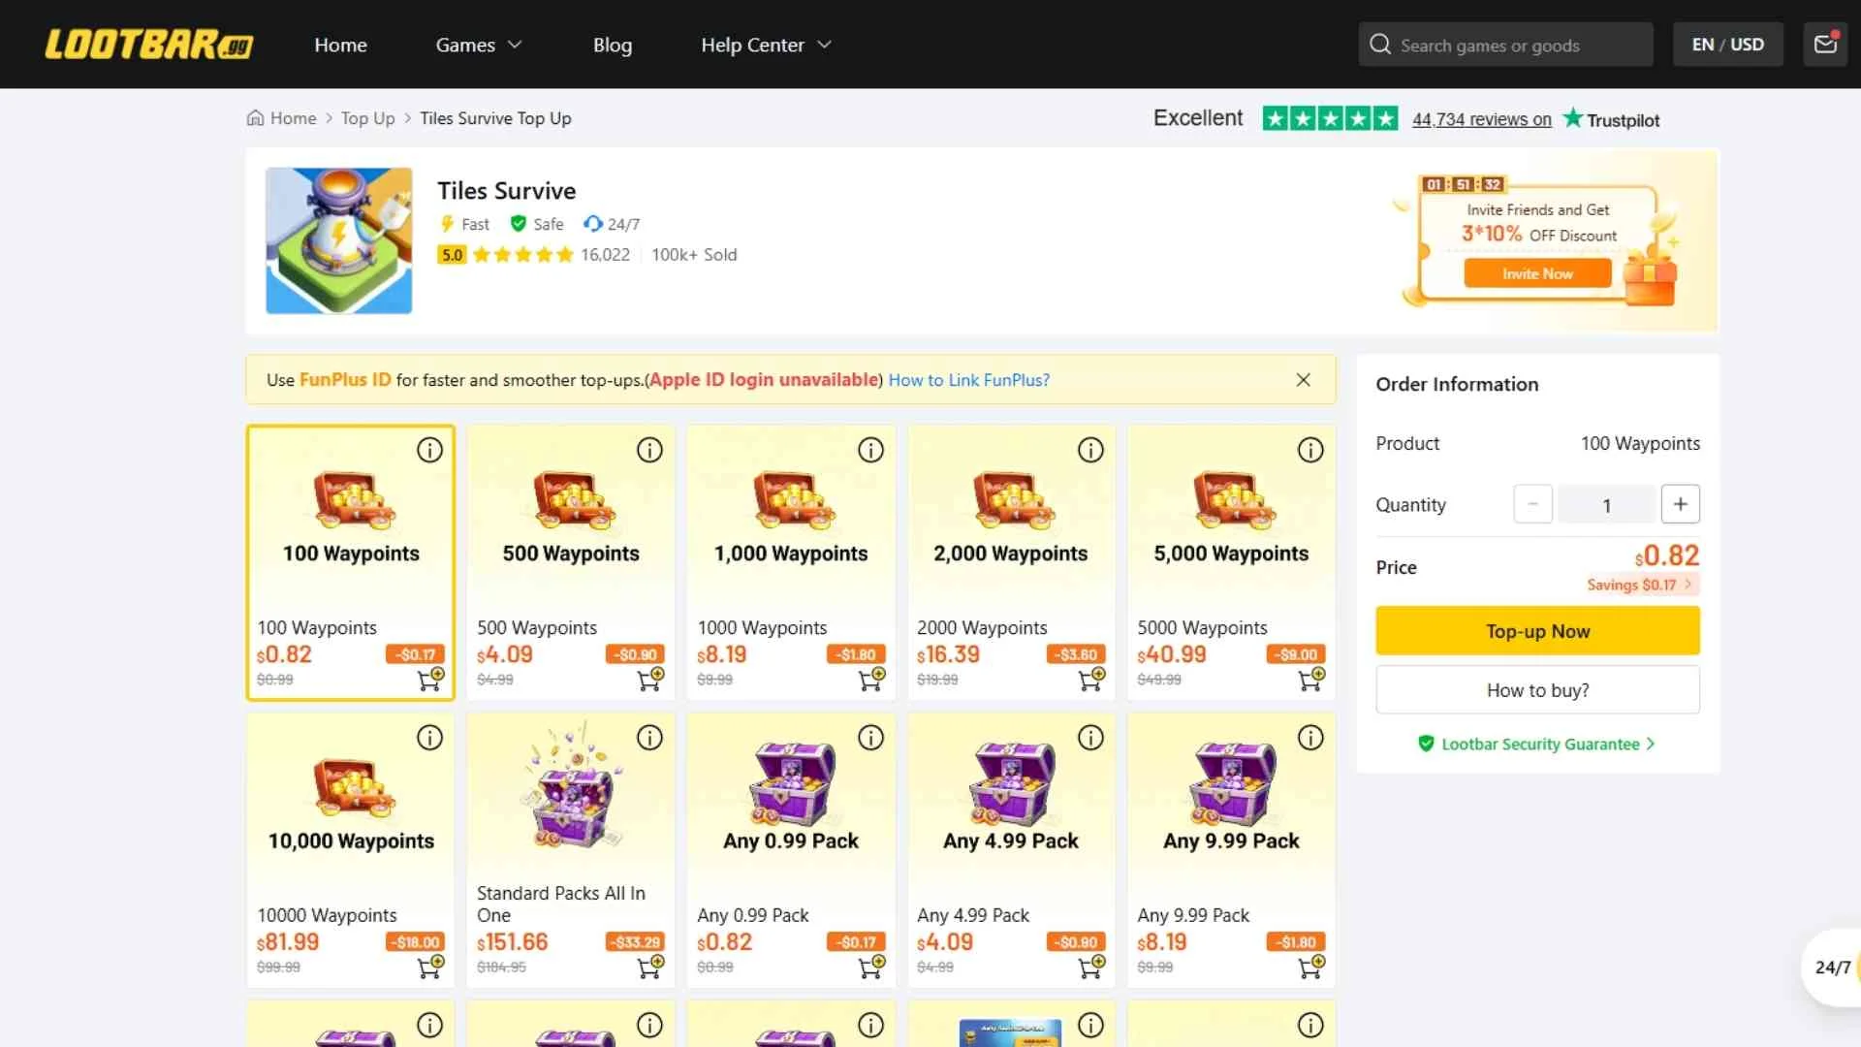Open the EN / USD language selector
This screenshot has height=1047, width=1861.
click(x=1728, y=45)
